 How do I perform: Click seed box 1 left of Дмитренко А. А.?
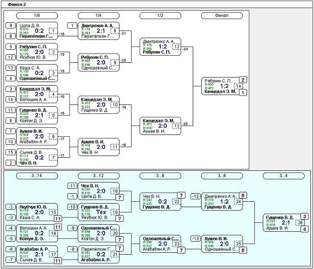click(72, 26)
